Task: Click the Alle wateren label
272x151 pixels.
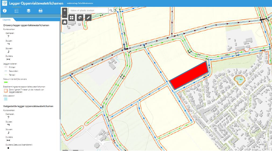Action: 9,96
